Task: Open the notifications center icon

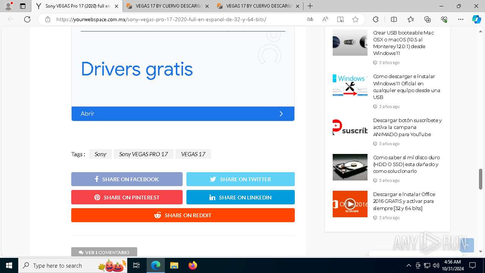Action: point(472,265)
